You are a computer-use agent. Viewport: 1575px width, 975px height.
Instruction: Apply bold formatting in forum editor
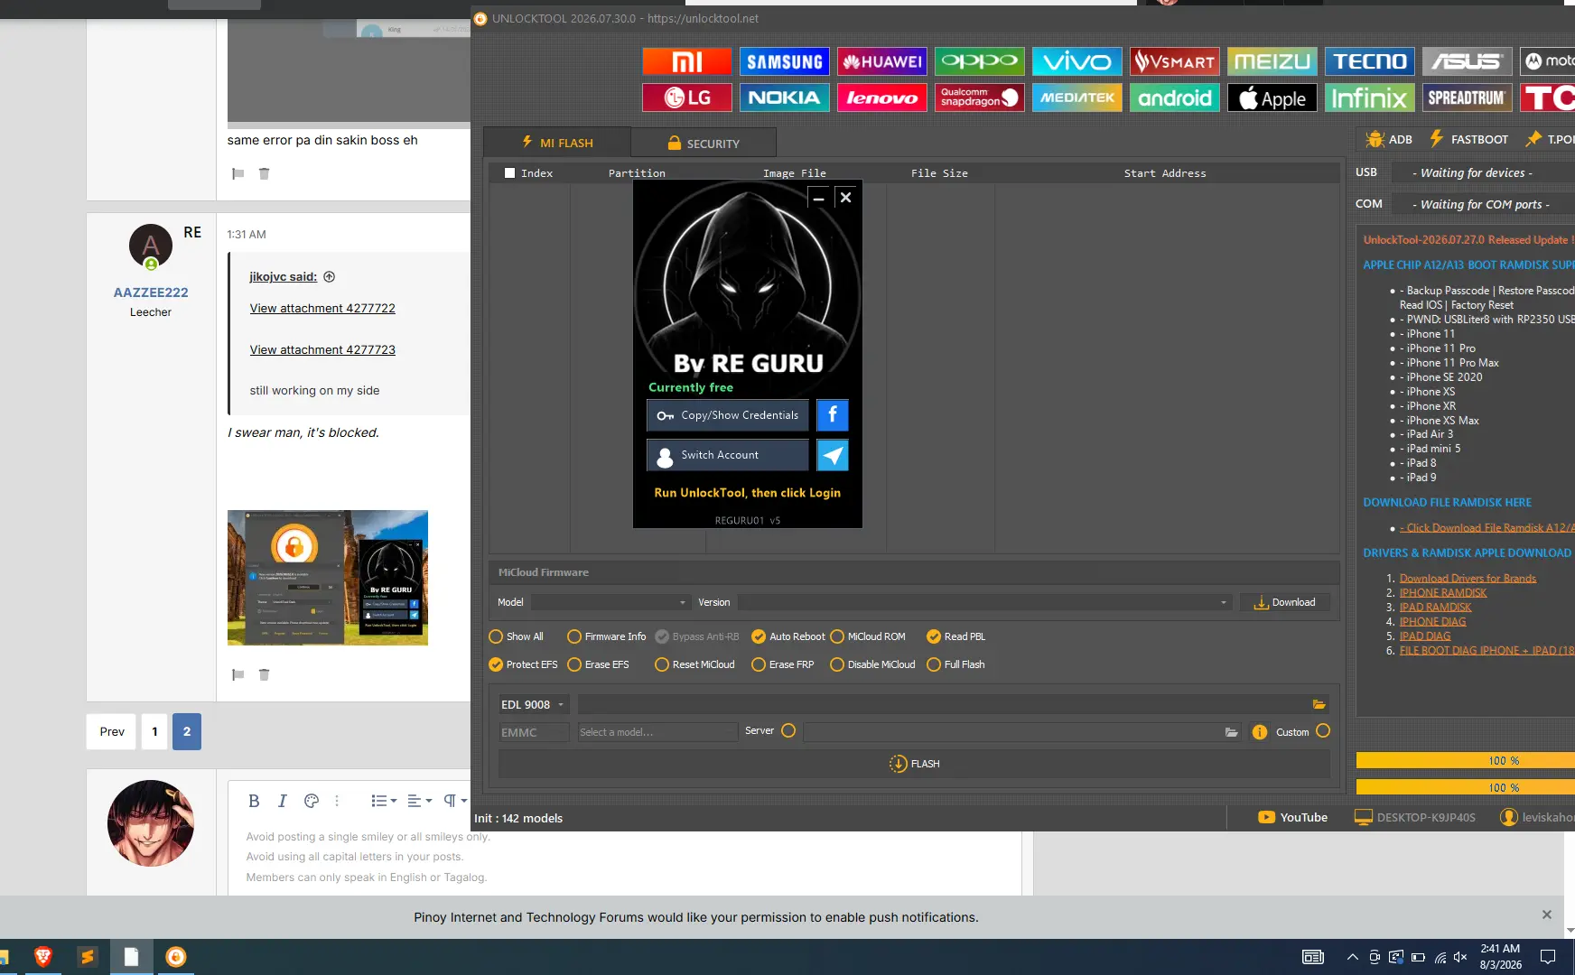click(254, 801)
